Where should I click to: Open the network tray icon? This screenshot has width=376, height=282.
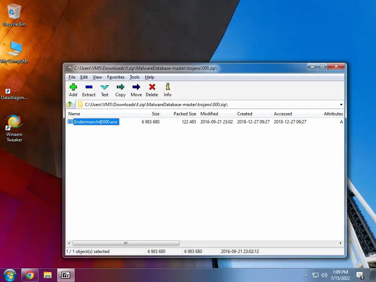point(315,275)
